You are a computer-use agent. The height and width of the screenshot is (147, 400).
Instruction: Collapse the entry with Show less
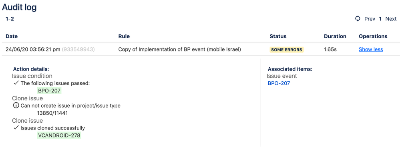pos(371,49)
